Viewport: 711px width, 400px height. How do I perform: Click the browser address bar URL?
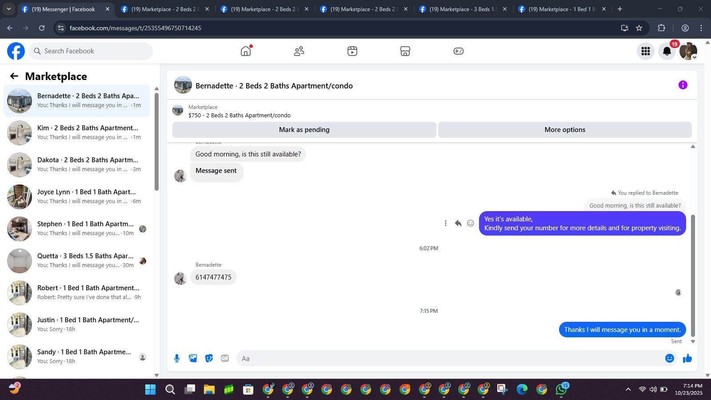click(136, 28)
